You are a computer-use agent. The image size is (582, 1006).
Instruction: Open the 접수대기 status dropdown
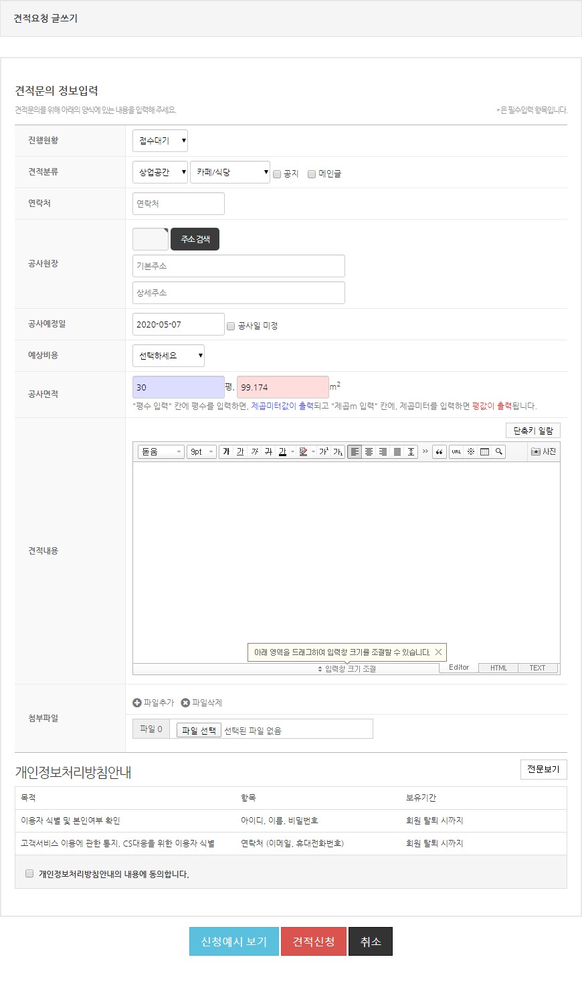pyautogui.click(x=160, y=141)
